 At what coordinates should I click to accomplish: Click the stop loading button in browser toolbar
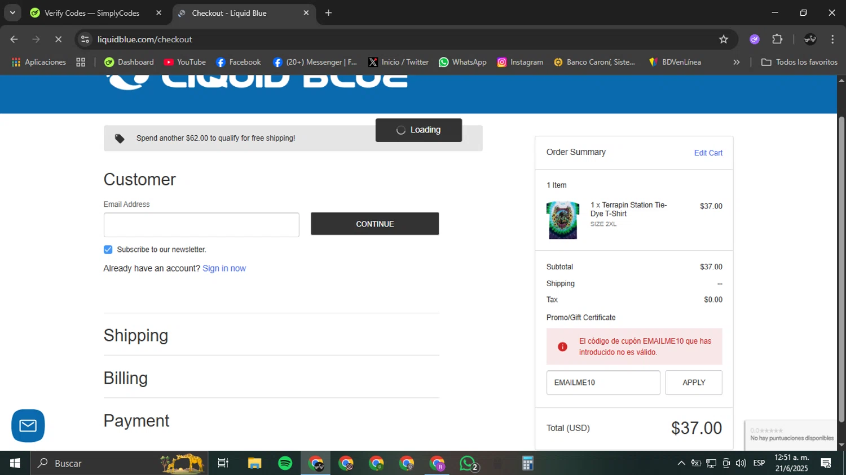[x=58, y=39]
